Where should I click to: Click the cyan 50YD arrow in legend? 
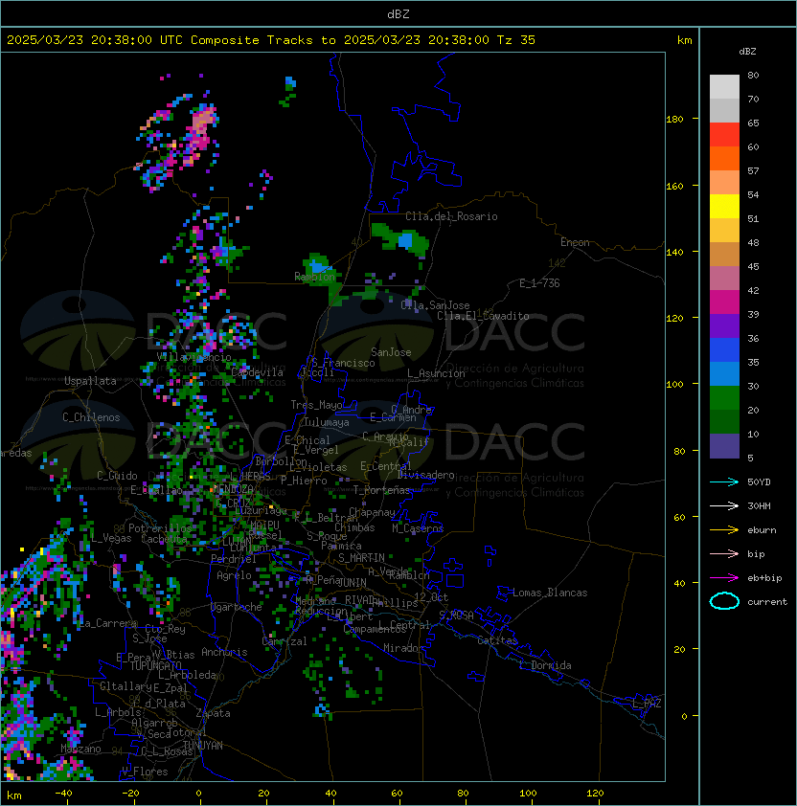[x=724, y=481]
